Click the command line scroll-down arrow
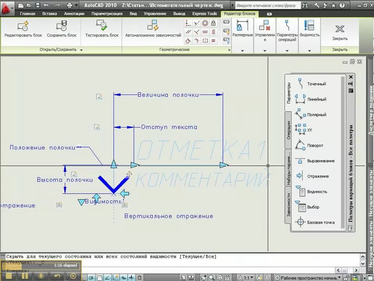 point(363,263)
